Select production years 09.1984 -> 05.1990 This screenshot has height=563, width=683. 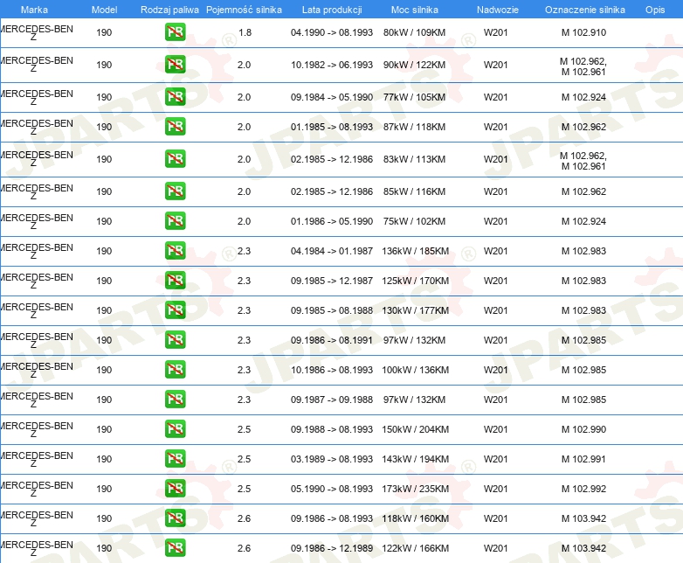tap(332, 97)
